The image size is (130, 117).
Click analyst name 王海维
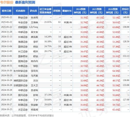tap(34, 22)
